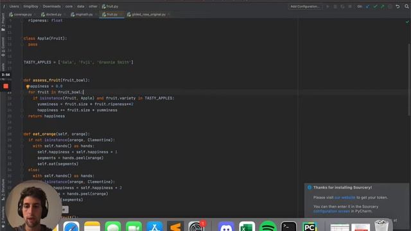Image resolution: width=411 pixels, height=231 pixels.
Task: Open Add Configuration dropdown
Action: [x=305, y=6]
